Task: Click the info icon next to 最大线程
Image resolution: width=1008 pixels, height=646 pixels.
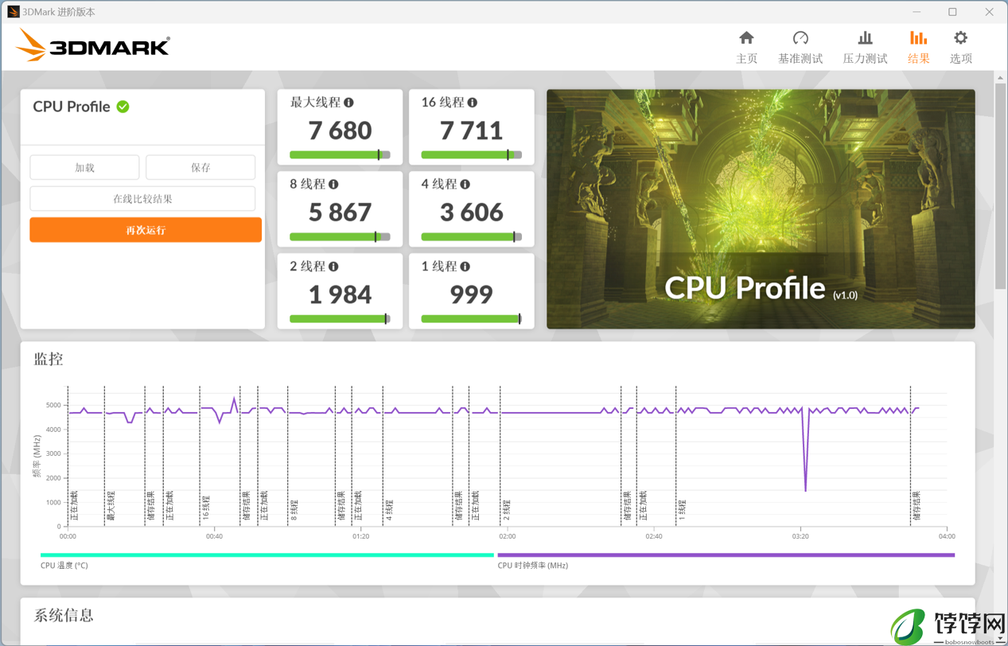Action: pyautogui.click(x=348, y=103)
